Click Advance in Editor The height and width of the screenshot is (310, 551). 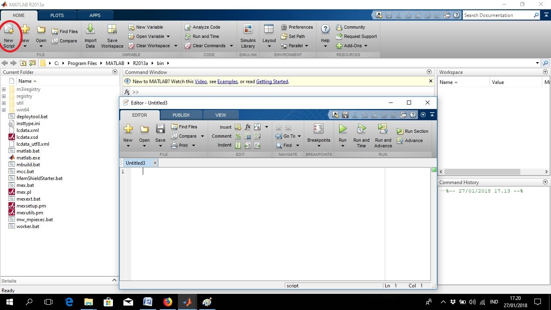410,140
